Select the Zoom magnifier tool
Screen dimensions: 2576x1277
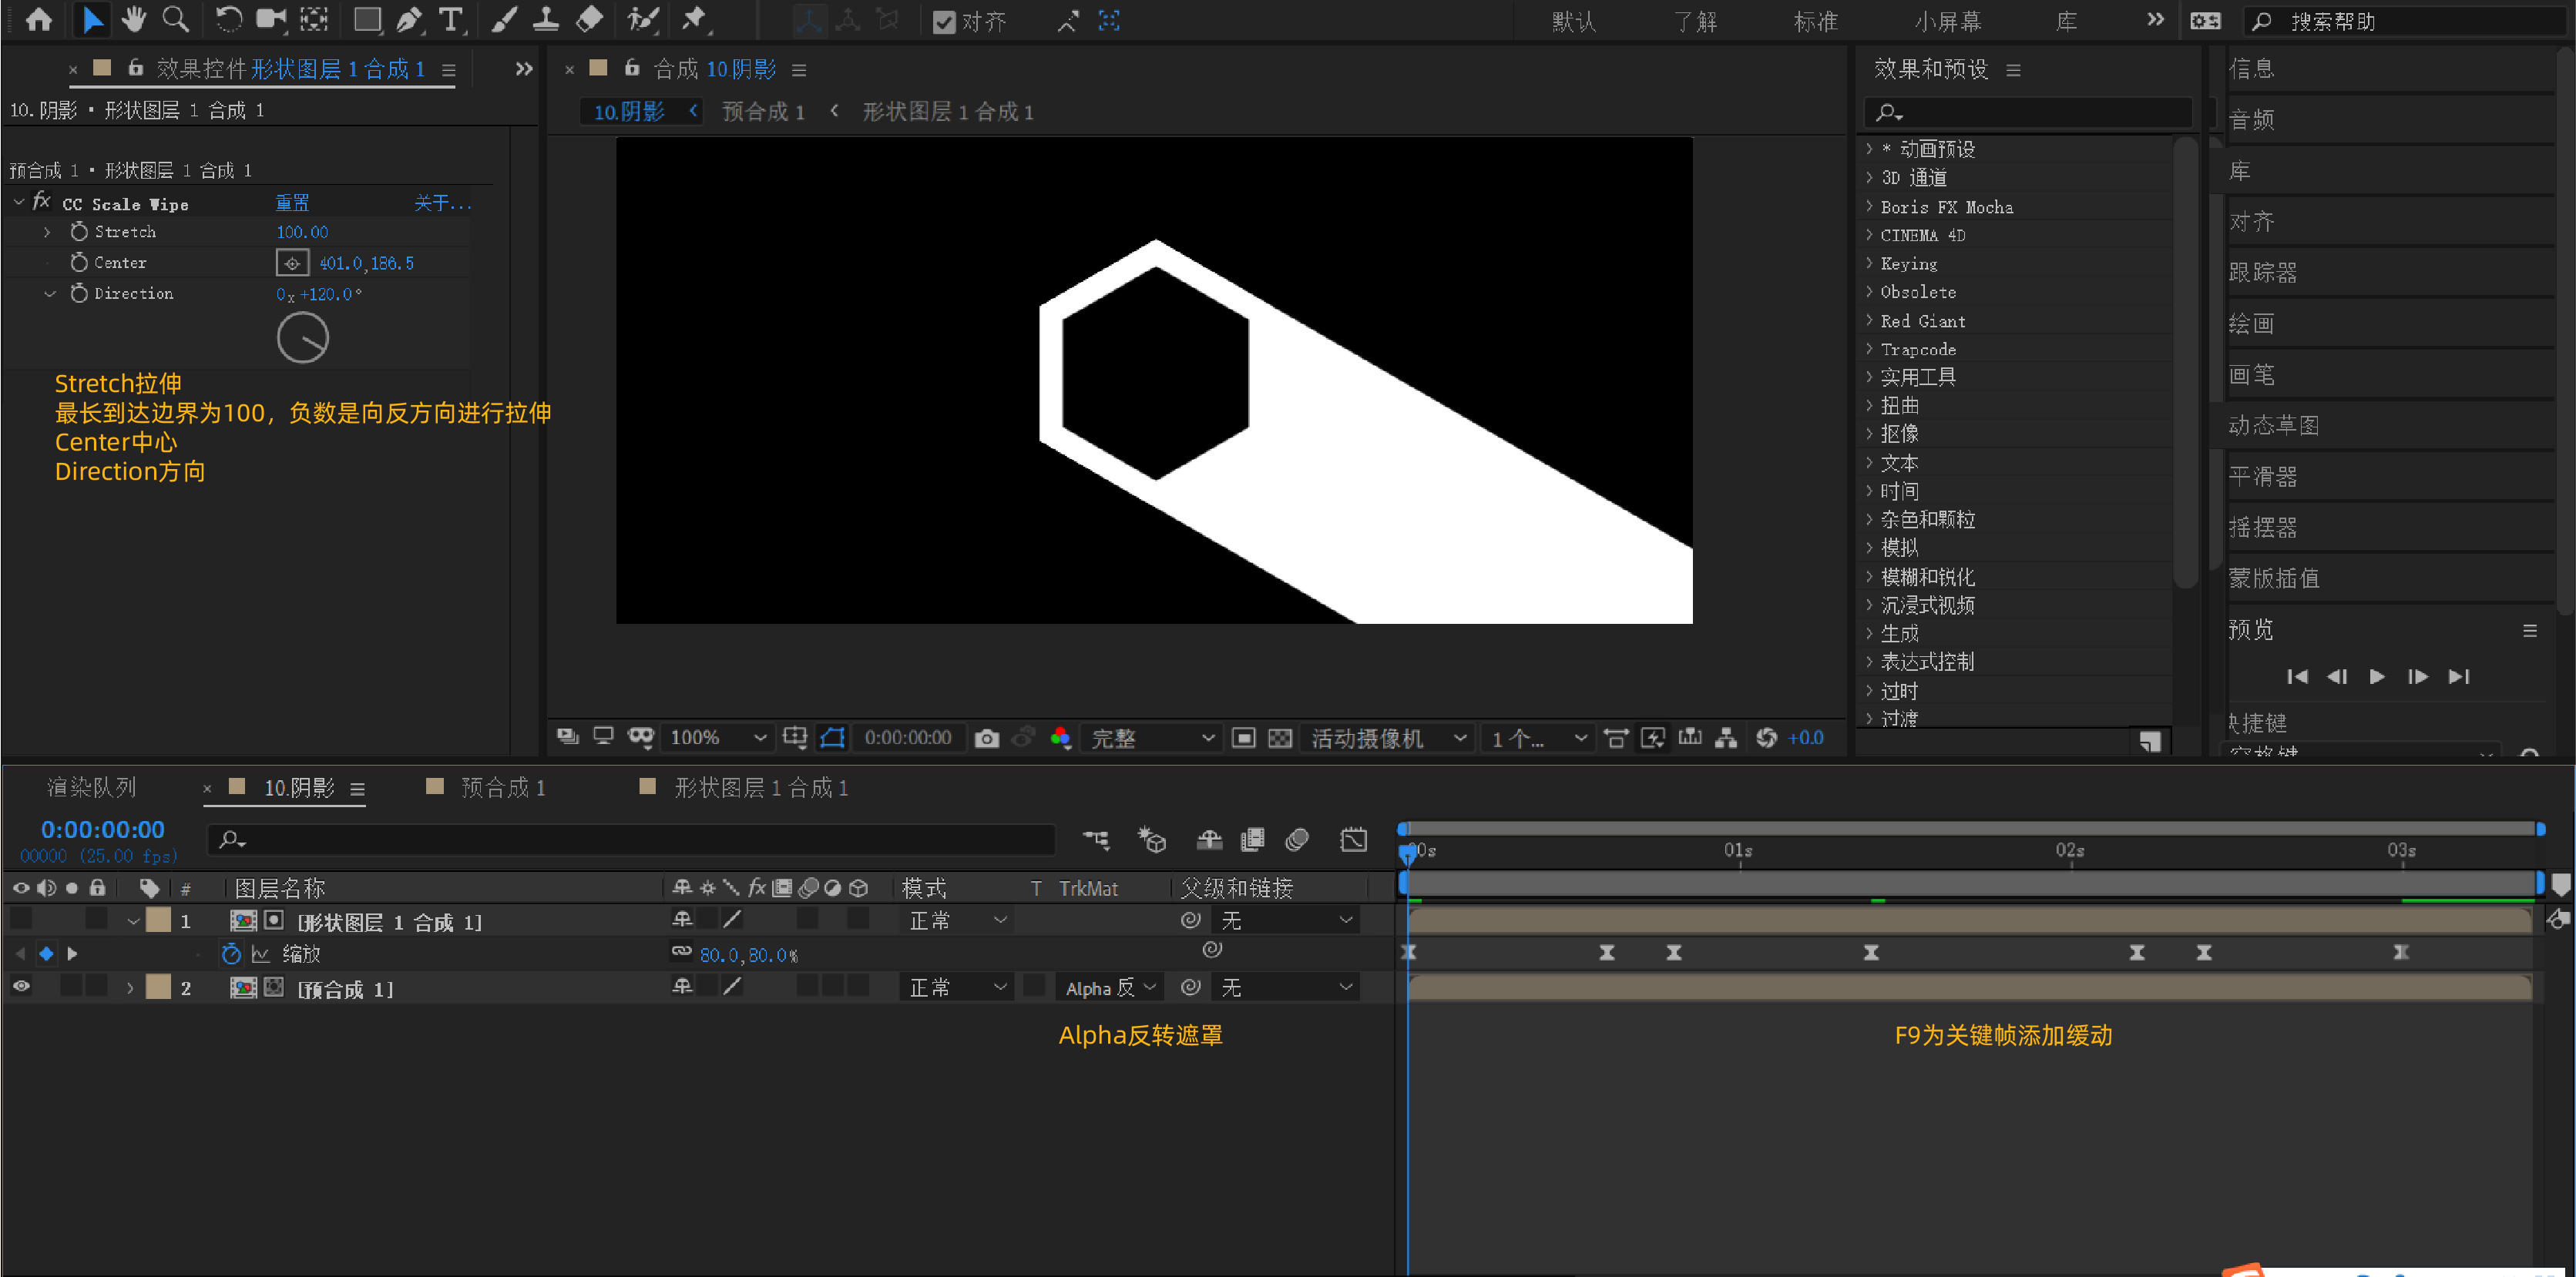(176, 19)
